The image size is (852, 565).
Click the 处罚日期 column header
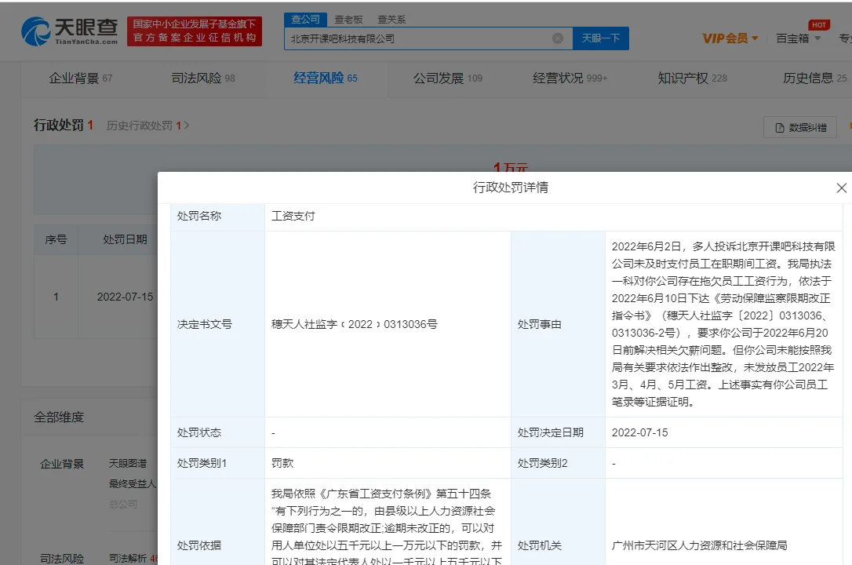pyautogui.click(x=125, y=239)
